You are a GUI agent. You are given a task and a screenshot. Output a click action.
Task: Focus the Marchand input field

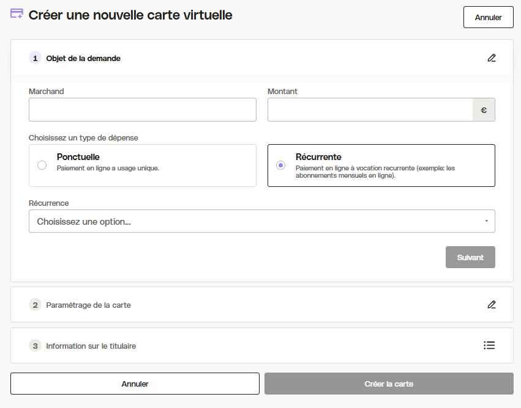(143, 110)
